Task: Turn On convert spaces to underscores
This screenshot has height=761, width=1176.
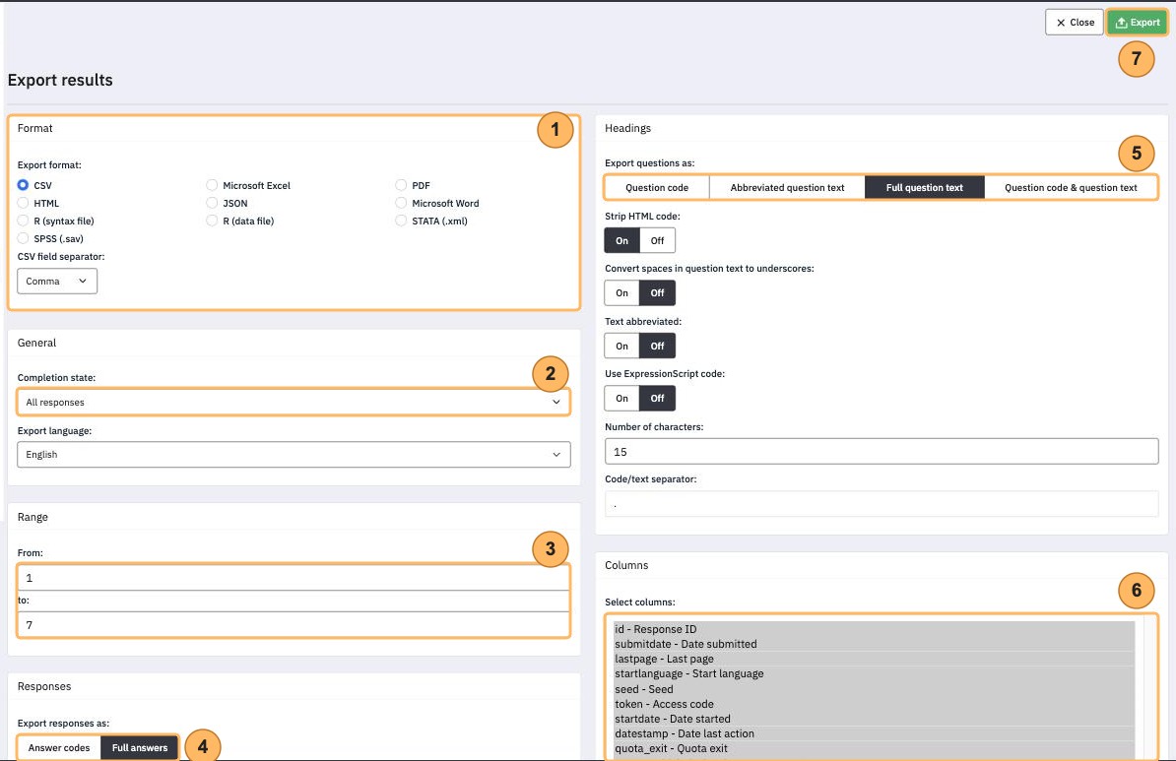Action: (x=621, y=293)
